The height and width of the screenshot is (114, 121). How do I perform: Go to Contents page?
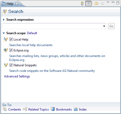pyautogui.click(x=15, y=109)
